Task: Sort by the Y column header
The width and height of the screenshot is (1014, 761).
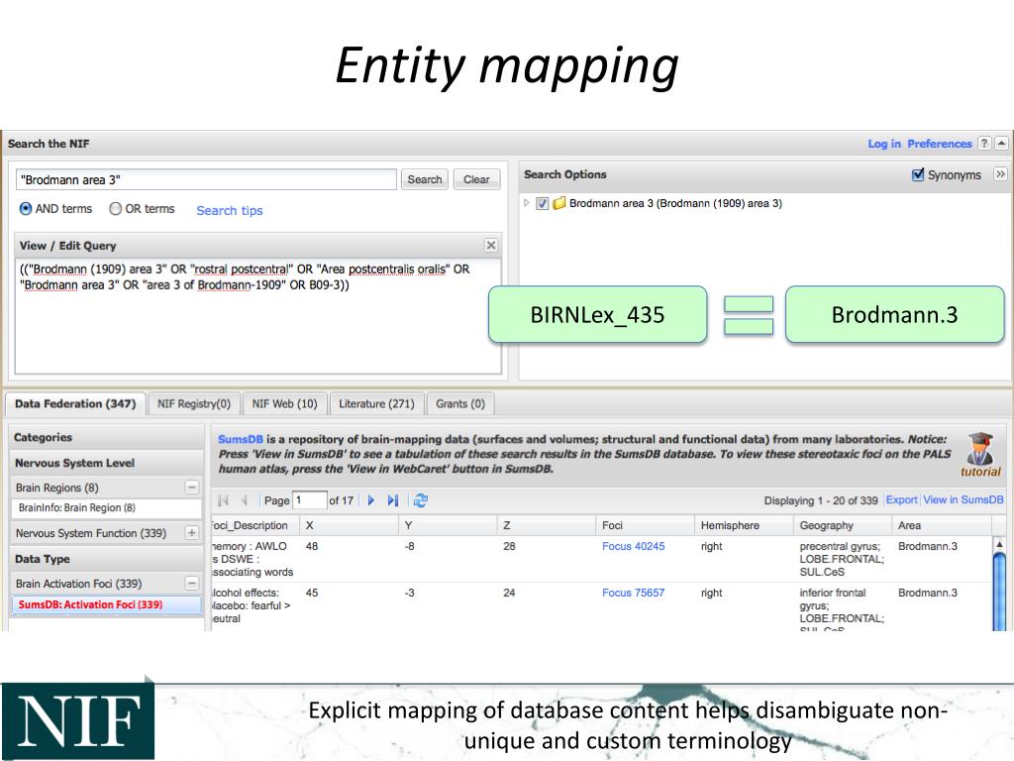Action: pyautogui.click(x=448, y=525)
